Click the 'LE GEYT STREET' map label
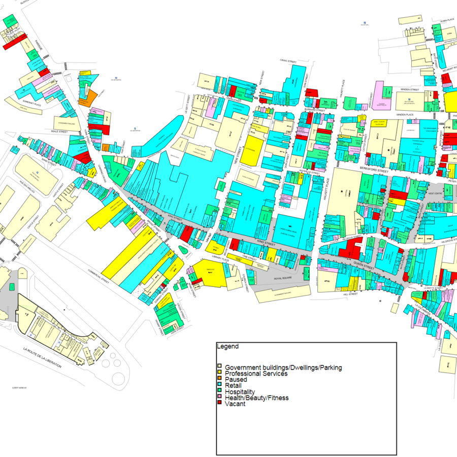Image resolution: width=457 pixels, height=457 pixels. (187, 104)
